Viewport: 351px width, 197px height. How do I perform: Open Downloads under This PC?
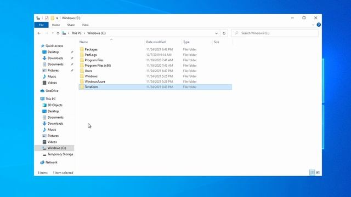click(55, 124)
